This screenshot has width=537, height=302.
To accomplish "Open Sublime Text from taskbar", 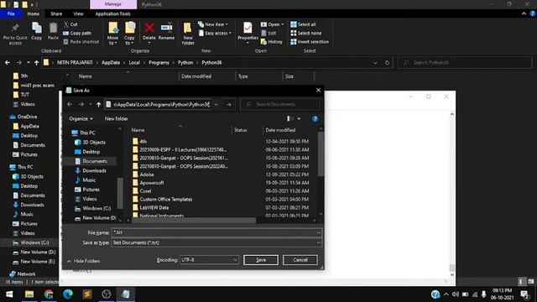I will 87,294.
